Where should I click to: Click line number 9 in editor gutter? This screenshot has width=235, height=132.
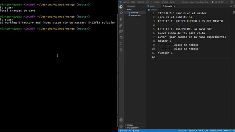[x=153, y=45]
